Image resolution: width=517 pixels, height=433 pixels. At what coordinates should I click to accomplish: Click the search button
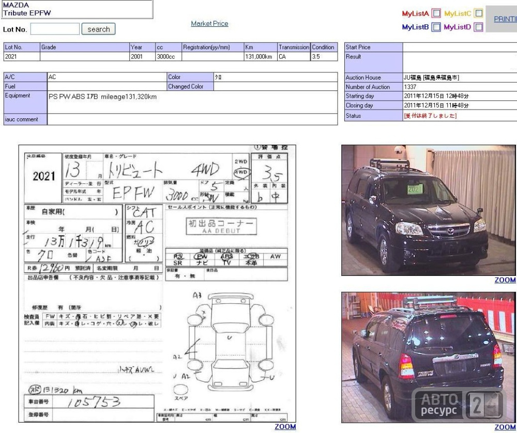click(99, 29)
